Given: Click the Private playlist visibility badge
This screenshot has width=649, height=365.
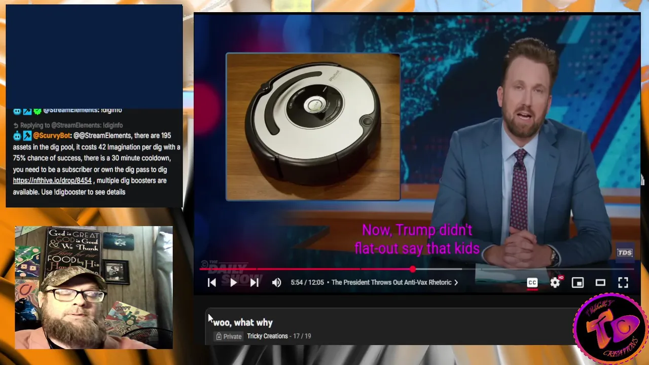Looking at the screenshot, I should (229, 336).
